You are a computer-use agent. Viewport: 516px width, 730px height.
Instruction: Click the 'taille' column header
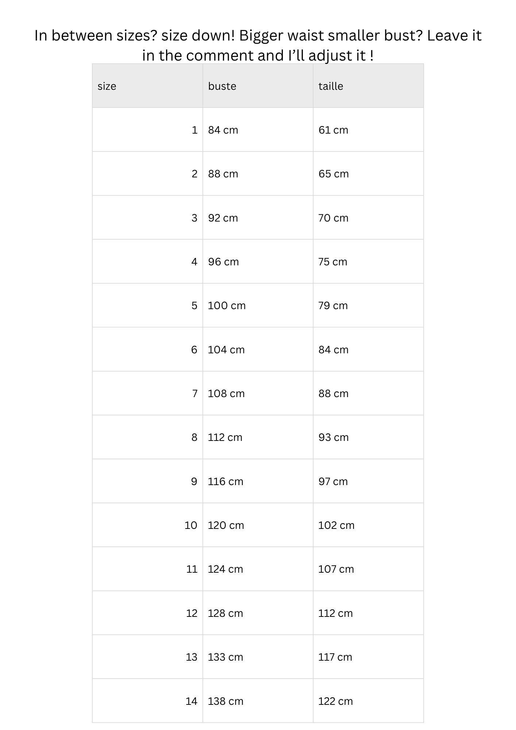(368, 86)
